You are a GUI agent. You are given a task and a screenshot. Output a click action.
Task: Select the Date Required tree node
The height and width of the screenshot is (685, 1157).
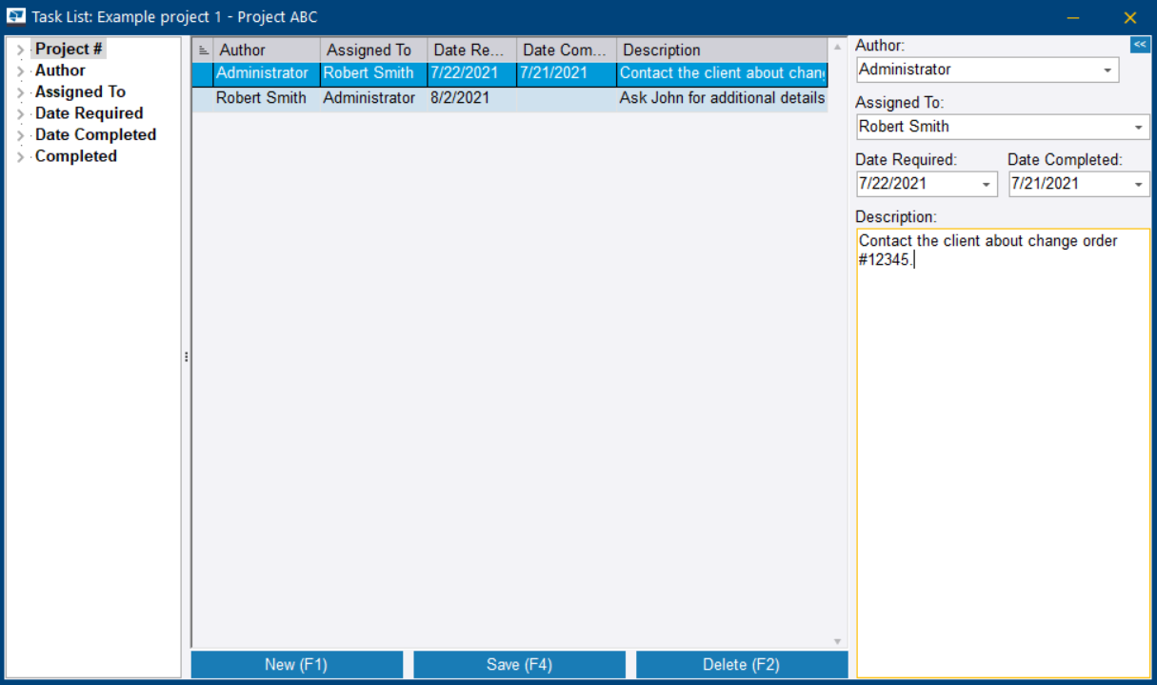[90, 112]
